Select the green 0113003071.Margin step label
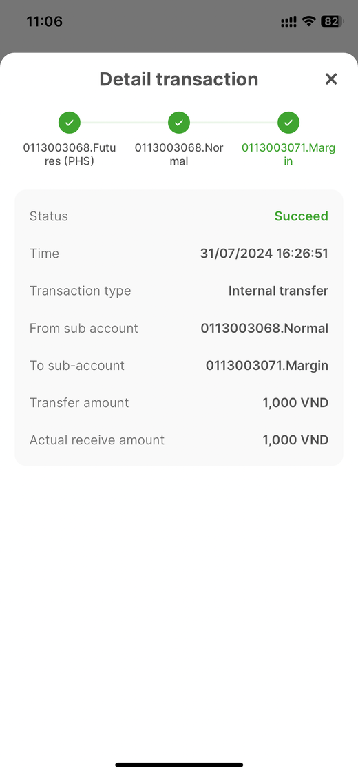358x775 pixels. tap(288, 154)
